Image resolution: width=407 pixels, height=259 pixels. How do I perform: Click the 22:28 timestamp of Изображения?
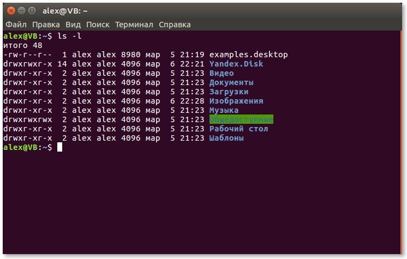[x=192, y=101]
